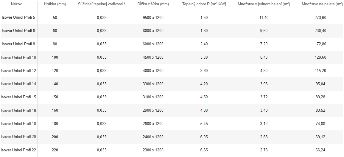Select the Isover Unirol Profi 18 name
Viewport: 344px width, 157px height.
click(18, 124)
